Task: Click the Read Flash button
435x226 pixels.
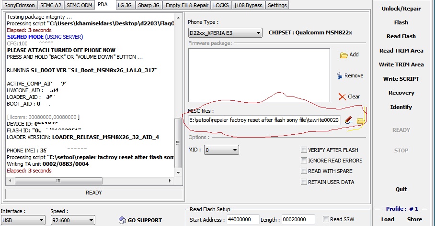Action: pos(401,36)
